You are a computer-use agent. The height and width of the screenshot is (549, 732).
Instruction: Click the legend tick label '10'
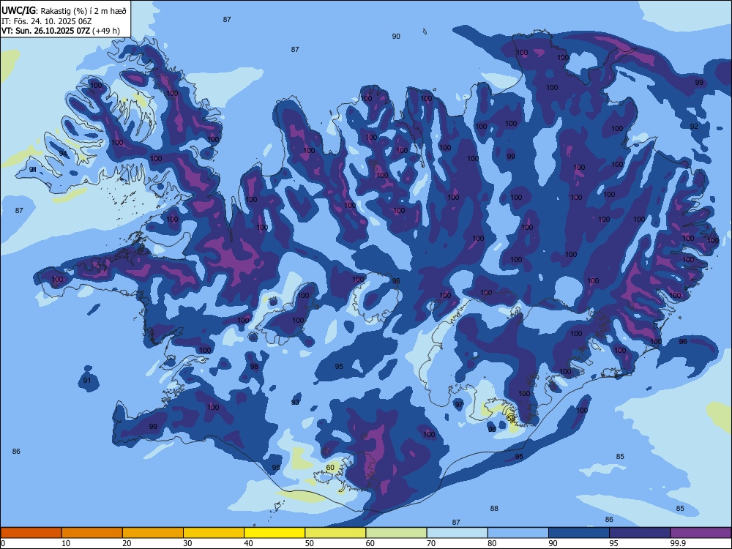tap(66, 543)
